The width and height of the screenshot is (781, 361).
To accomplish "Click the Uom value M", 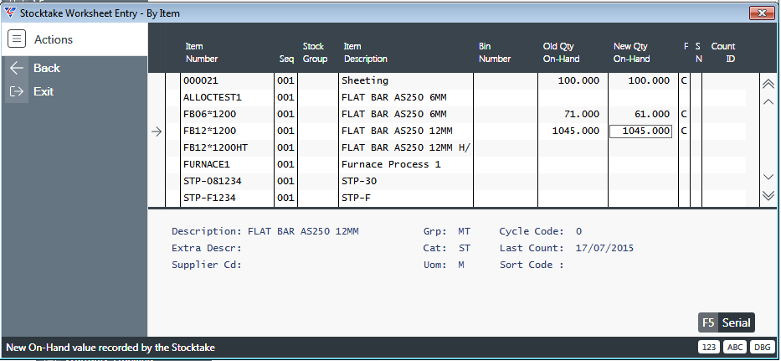I will 460,265.
